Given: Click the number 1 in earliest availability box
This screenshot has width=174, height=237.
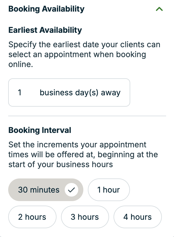Looking at the screenshot, I should (x=20, y=92).
